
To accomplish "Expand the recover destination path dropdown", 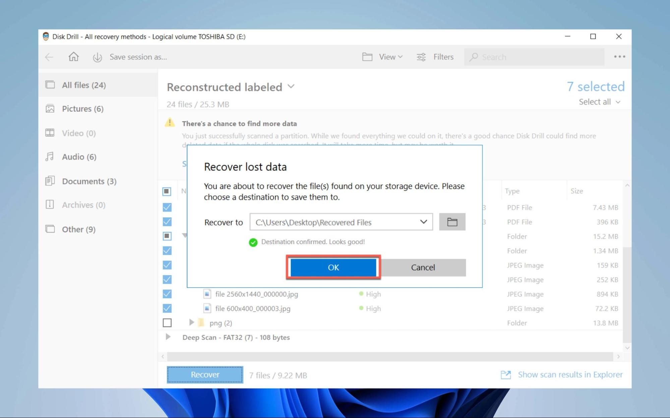I will tap(423, 221).
